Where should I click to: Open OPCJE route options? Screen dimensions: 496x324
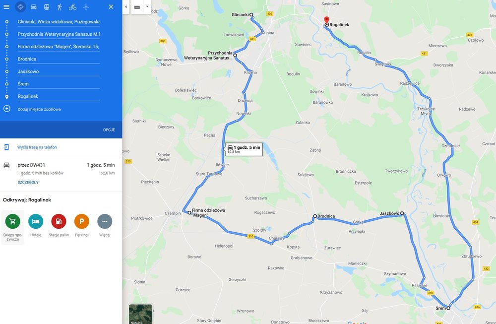tap(109, 130)
